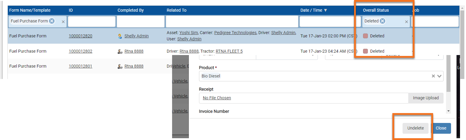The width and height of the screenshot is (466, 140).
Task: Open form ID 1000012820
Action: tap(81, 36)
